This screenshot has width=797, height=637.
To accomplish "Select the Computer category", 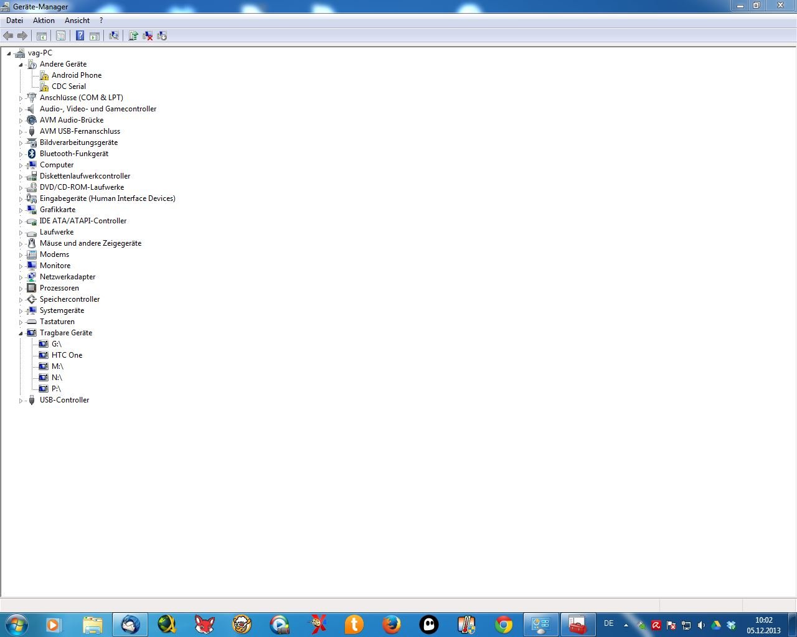I will pos(57,165).
